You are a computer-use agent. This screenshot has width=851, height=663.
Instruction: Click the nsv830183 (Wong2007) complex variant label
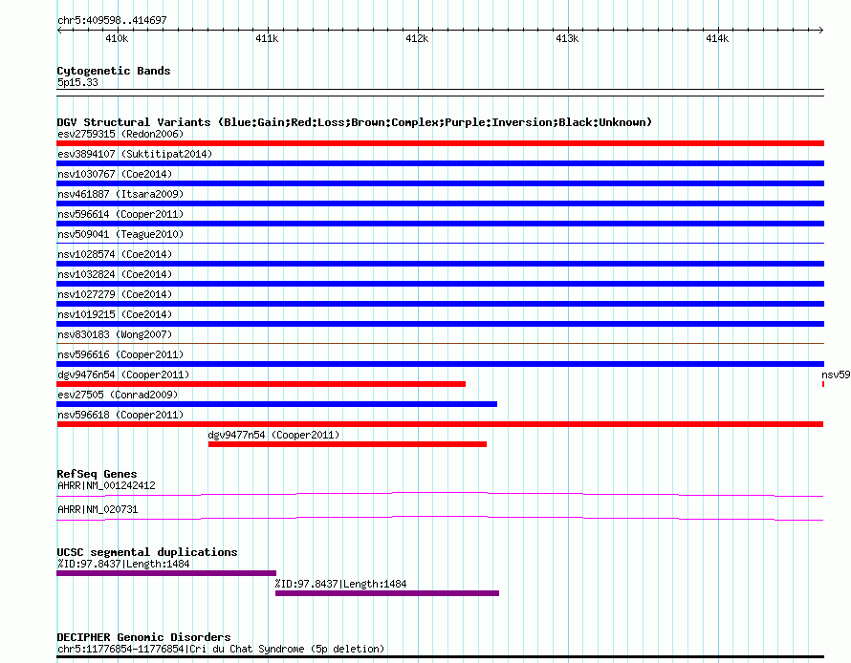point(115,334)
